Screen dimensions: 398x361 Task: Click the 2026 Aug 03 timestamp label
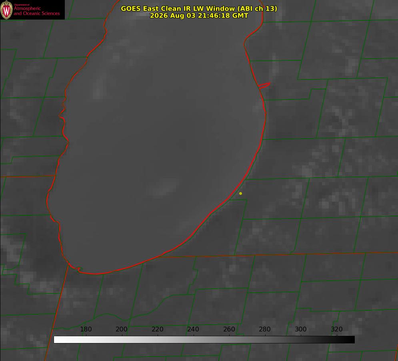(199, 16)
